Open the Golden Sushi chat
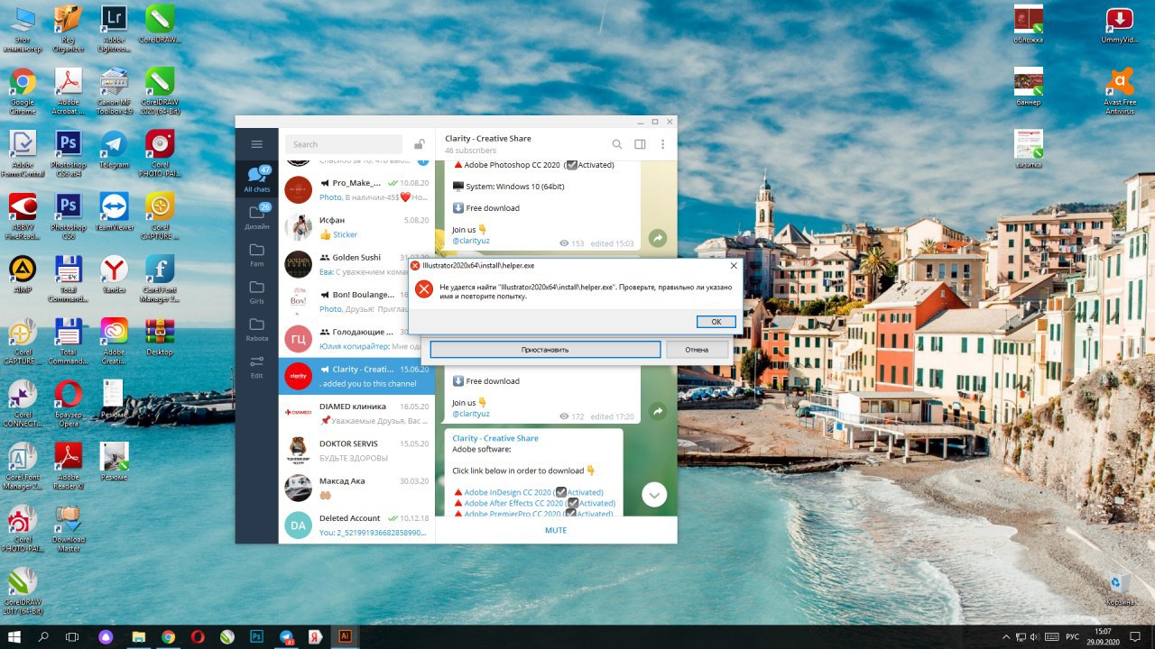This screenshot has width=1155, height=649. 356,264
